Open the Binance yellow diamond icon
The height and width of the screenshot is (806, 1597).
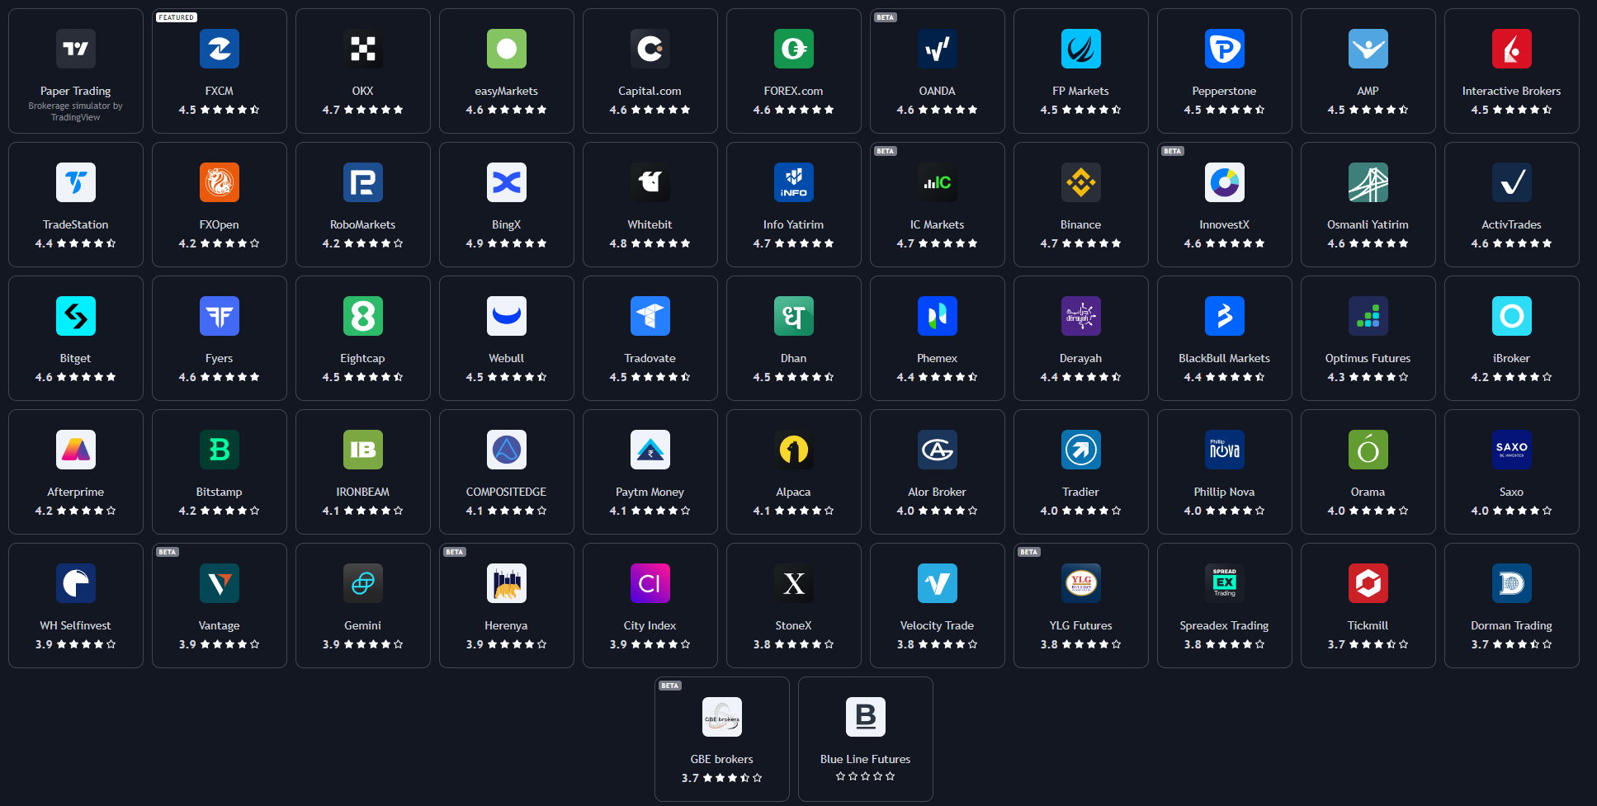coord(1081,182)
